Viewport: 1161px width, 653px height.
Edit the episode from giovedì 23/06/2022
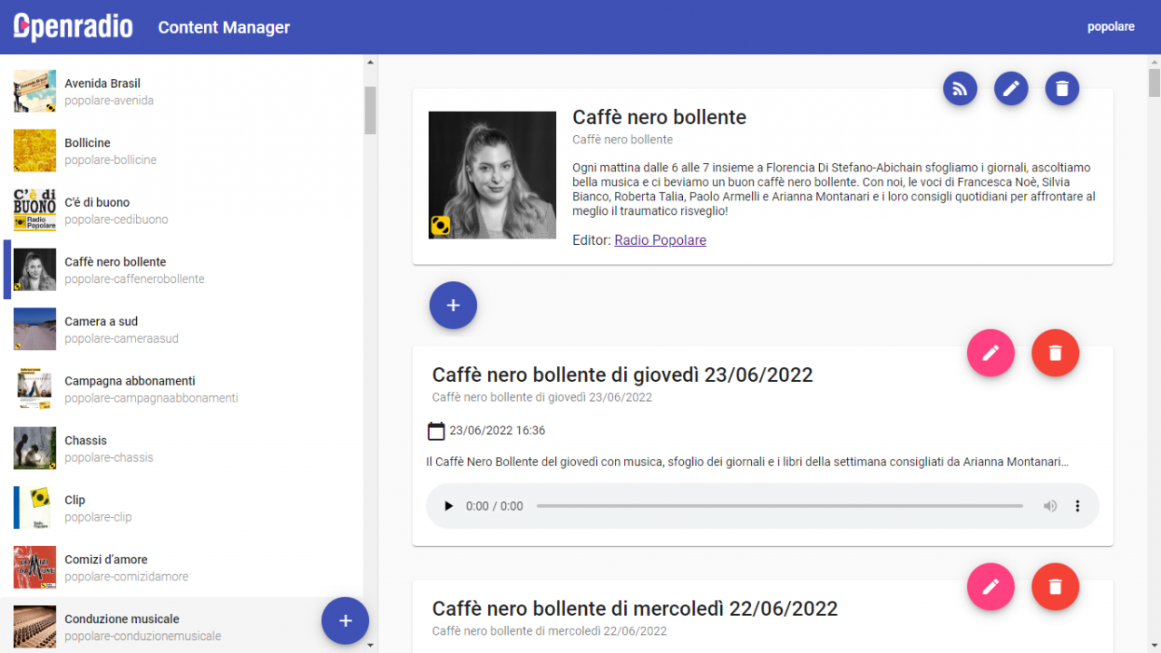tap(990, 353)
